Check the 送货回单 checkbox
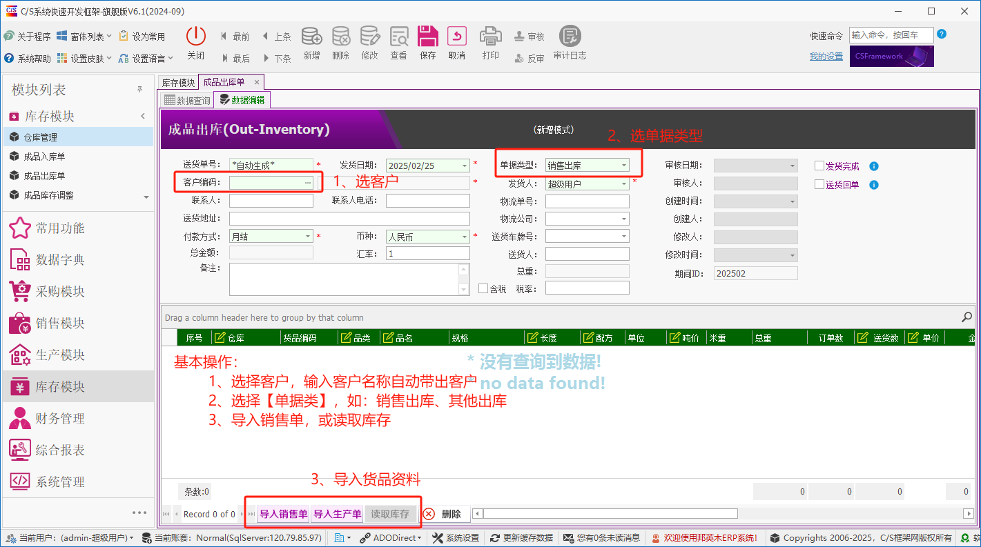This screenshot has width=981, height=547. (x=819, y=185)
